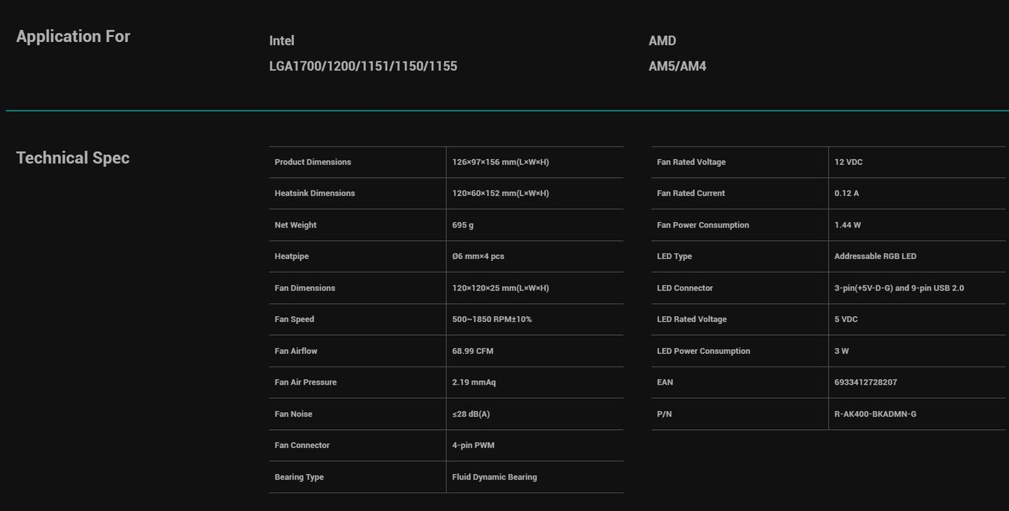The height and width of the screenshot is (511, 1009).
Task: Click the Net Weight 695 g value
Action: (x=462, y=225)
